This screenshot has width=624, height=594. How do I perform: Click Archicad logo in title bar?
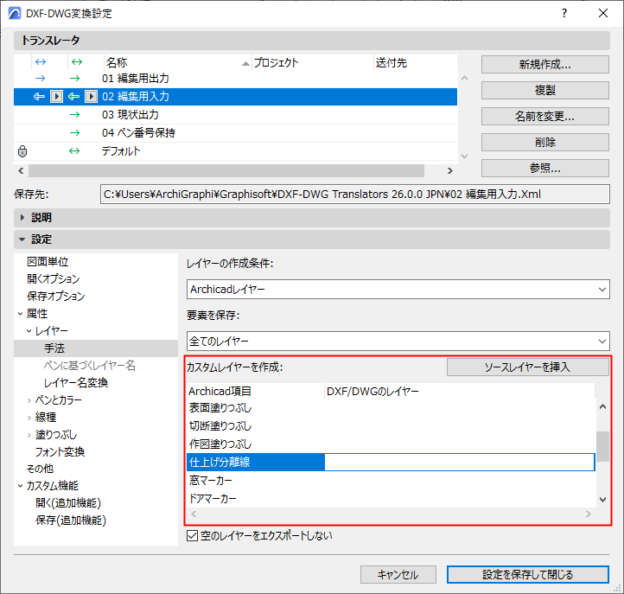tap(15, 13)
